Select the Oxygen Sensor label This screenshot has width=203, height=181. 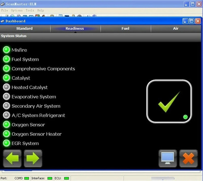click(x=28, y=125)
